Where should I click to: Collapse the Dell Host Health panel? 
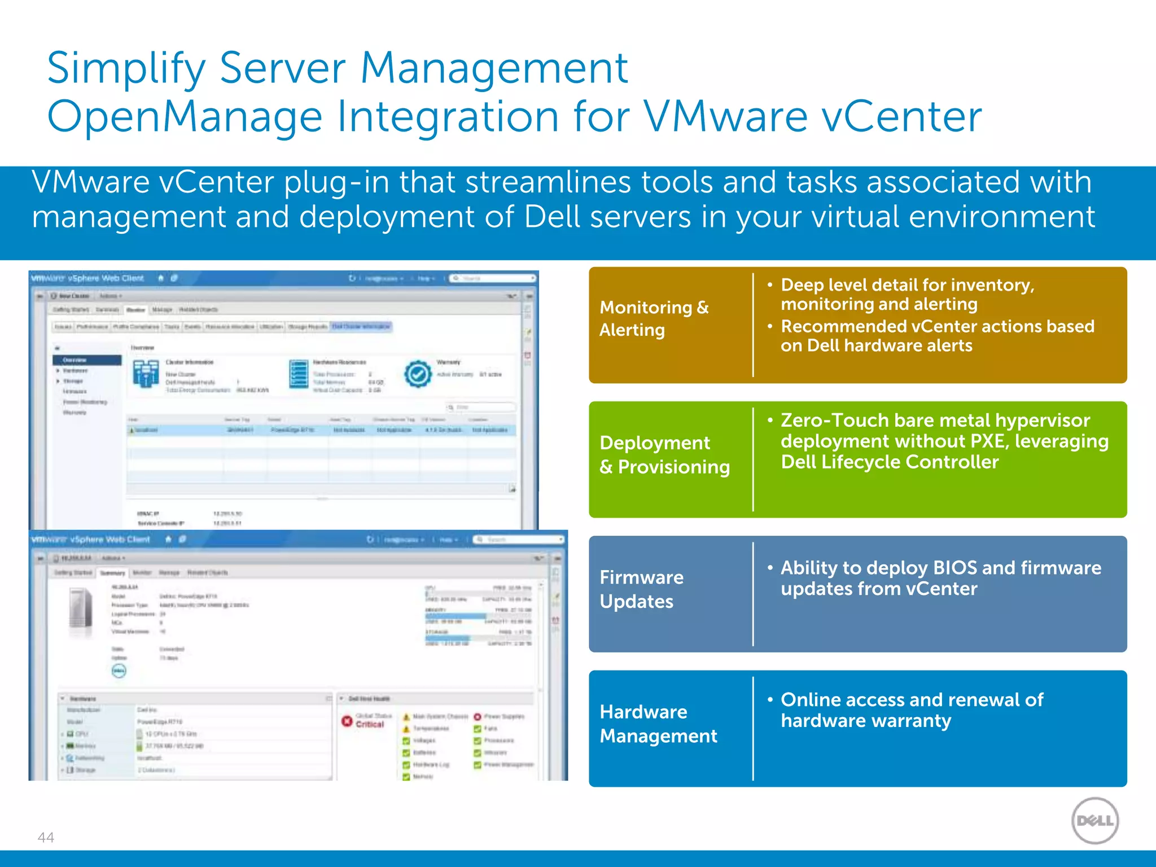pos(341,699)
